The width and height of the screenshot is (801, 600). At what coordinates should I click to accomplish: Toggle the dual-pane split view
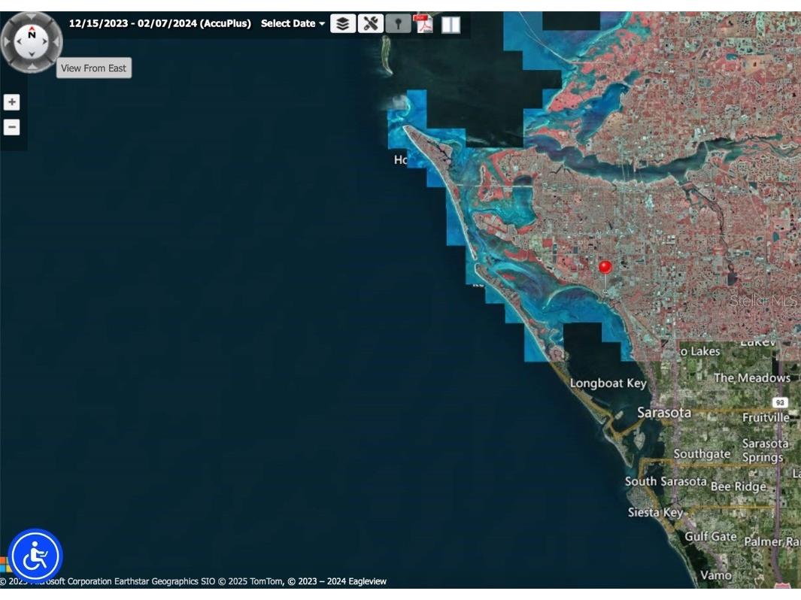coord(451,24)
